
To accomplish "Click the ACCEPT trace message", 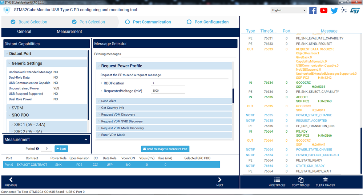I will tap(302, 97).
